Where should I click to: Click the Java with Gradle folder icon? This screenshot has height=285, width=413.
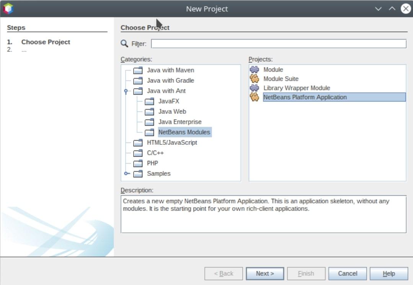click(138, 81)
